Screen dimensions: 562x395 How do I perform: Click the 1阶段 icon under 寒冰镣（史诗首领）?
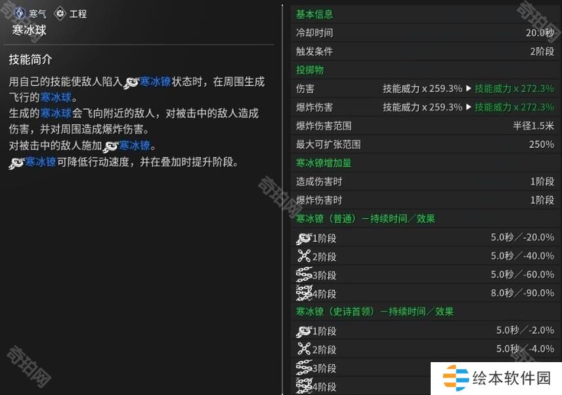pos(303,331)
